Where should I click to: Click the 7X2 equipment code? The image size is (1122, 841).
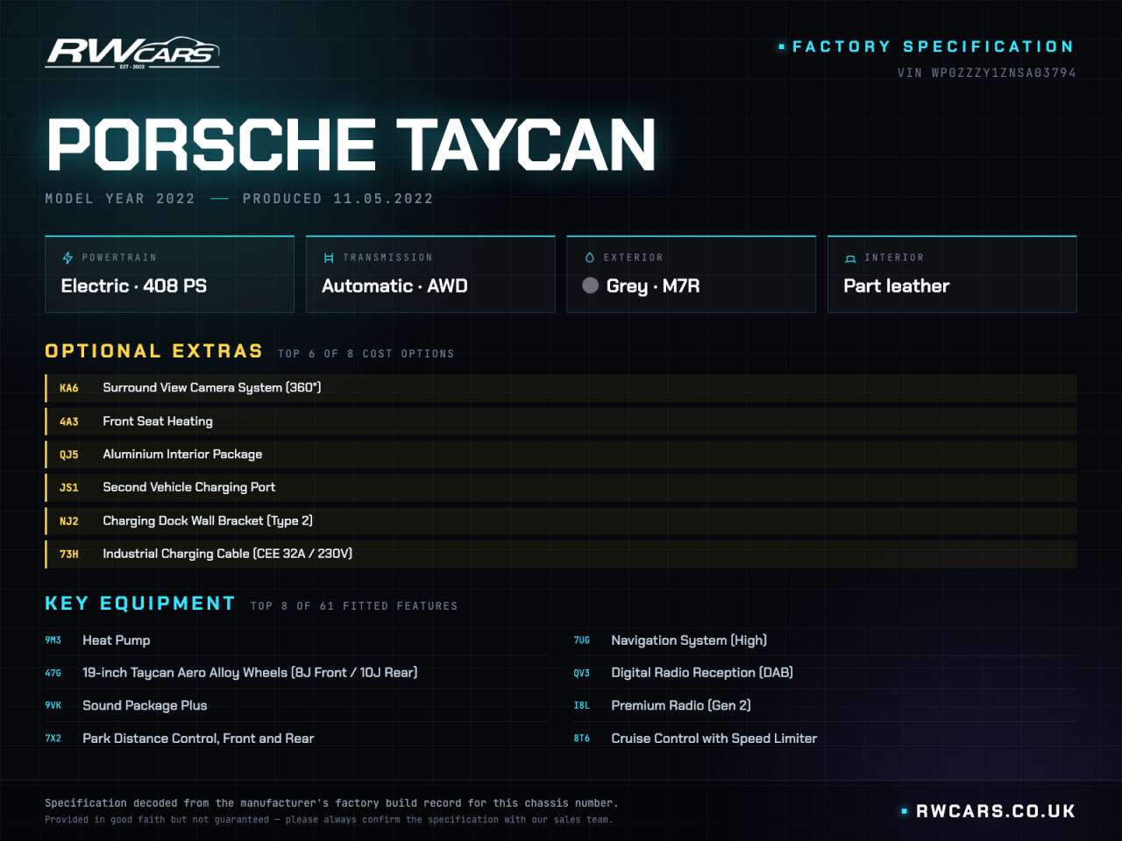(x=53, y=739)
